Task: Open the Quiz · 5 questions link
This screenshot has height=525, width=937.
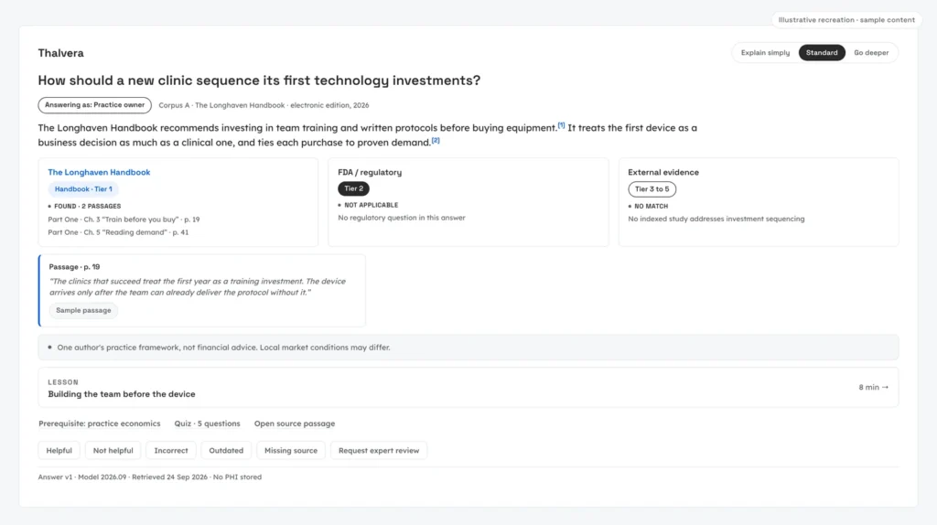Action: pyautogui.click(x=208, y=423)
